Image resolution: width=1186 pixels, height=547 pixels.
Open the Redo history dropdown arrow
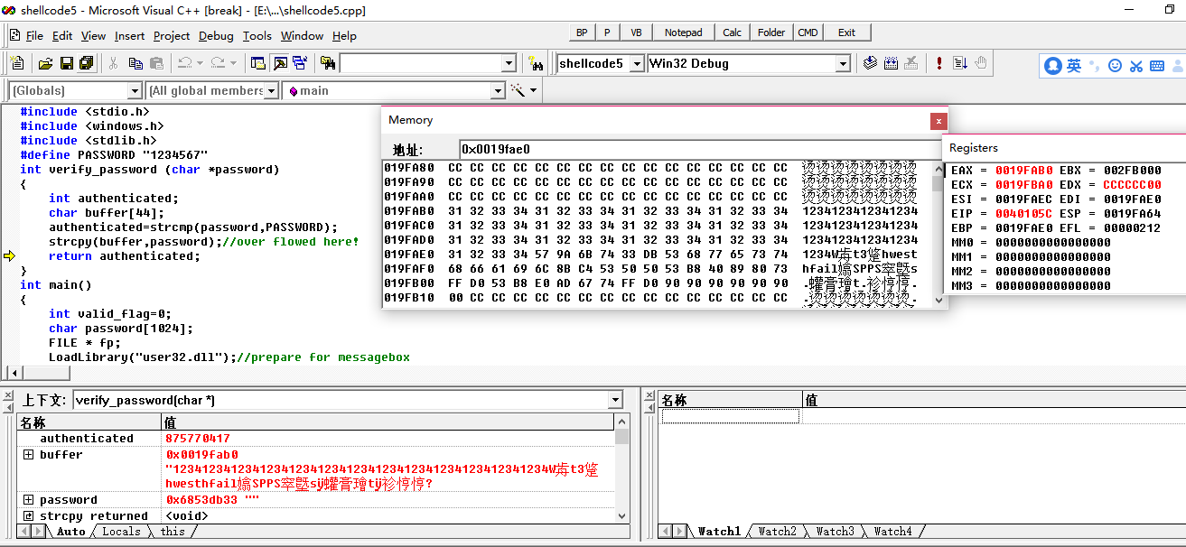pos(233,63)
